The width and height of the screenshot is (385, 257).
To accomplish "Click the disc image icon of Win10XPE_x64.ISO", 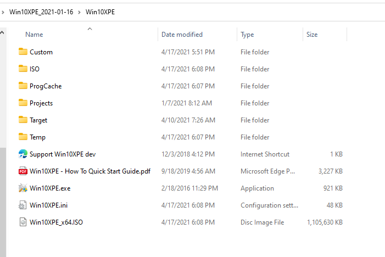I will click(23, 222).
